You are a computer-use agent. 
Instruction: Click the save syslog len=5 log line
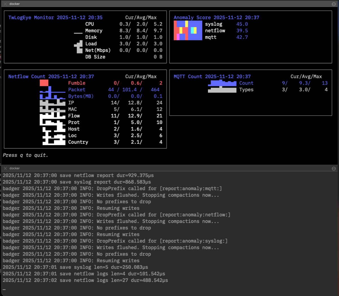pyautogui.click(x=75, y=267)
